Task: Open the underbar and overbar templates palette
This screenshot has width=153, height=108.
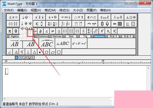Action: click(78, 24)
